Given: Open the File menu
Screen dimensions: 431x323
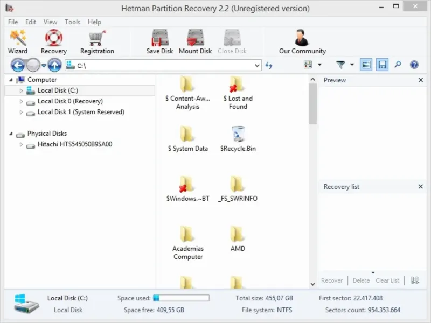Looking at the screenshot, I should 13,22.
